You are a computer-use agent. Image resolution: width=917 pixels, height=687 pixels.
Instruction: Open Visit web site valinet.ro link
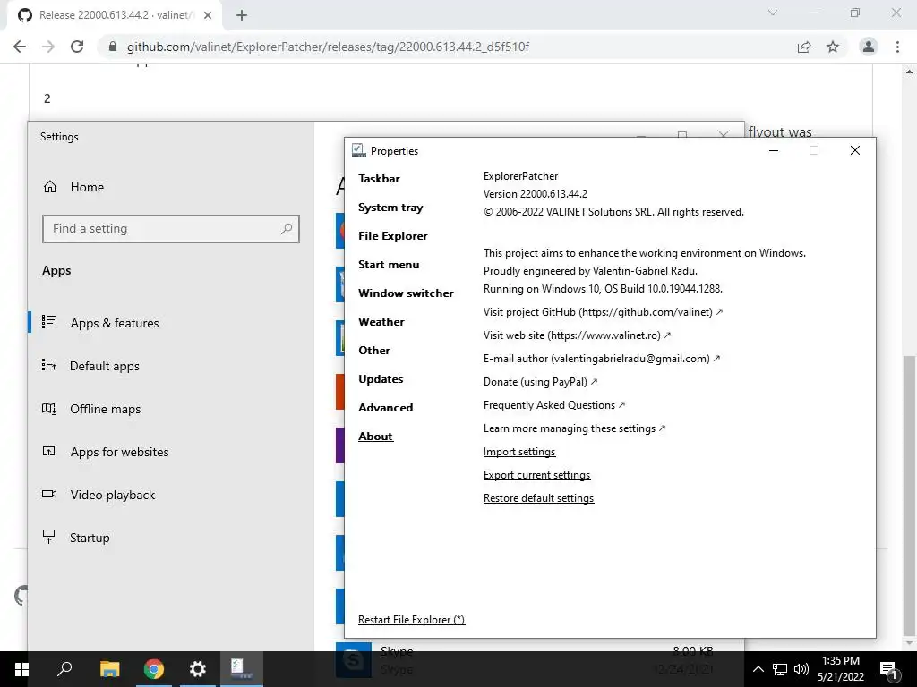[577, 335]
